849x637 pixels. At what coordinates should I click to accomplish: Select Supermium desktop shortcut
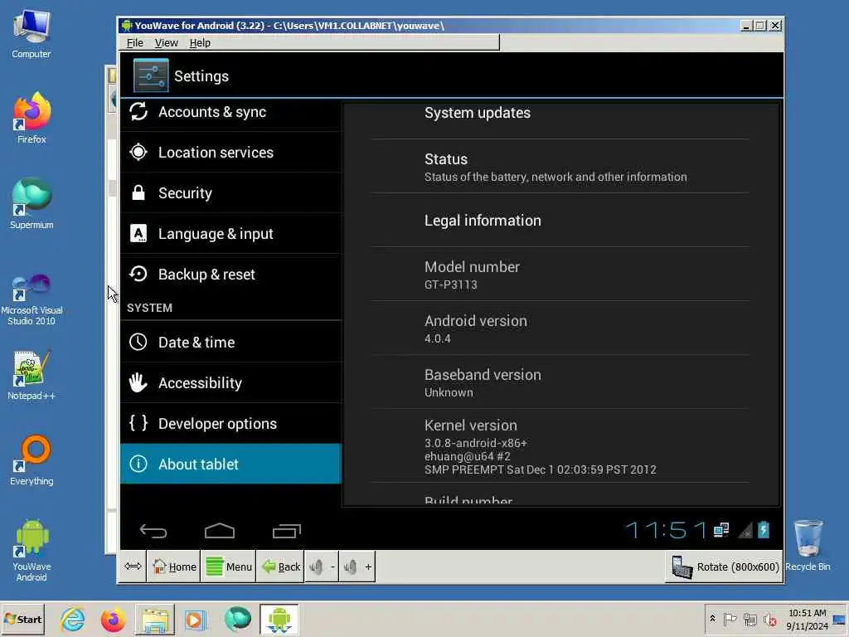tap(32, 204)
